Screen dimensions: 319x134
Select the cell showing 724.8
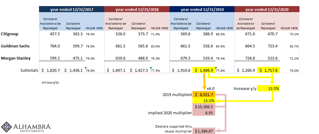click(250, 58)
